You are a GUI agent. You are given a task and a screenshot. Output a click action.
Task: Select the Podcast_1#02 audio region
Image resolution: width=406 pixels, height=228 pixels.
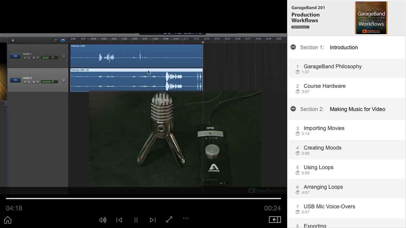(136, 56)
